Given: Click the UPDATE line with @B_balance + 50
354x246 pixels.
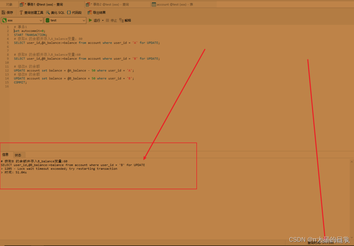Looking at the screenshot, I should click(74, 78).
